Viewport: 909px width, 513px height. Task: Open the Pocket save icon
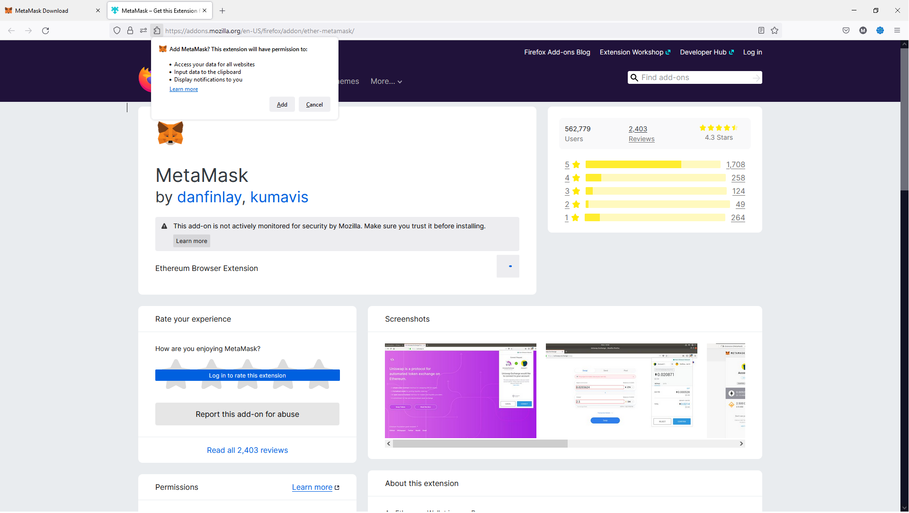pos(846,31)
